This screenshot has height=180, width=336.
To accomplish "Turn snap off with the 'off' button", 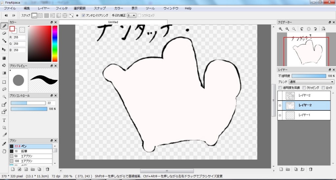I will (34, 15).
